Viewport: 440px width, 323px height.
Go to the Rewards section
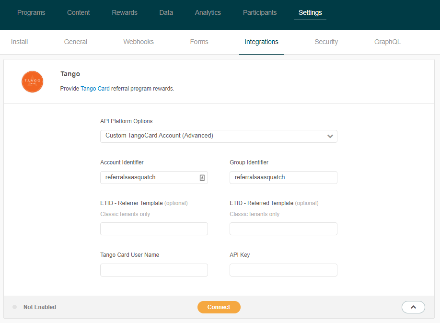click(x=125, y=12)
